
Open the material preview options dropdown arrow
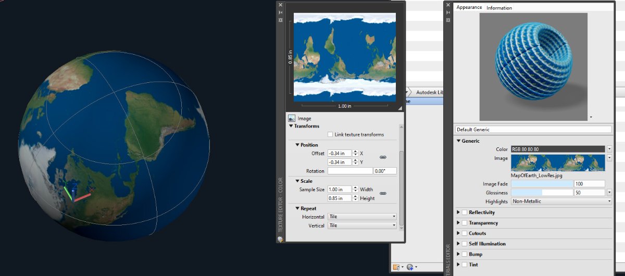(591, 117)
